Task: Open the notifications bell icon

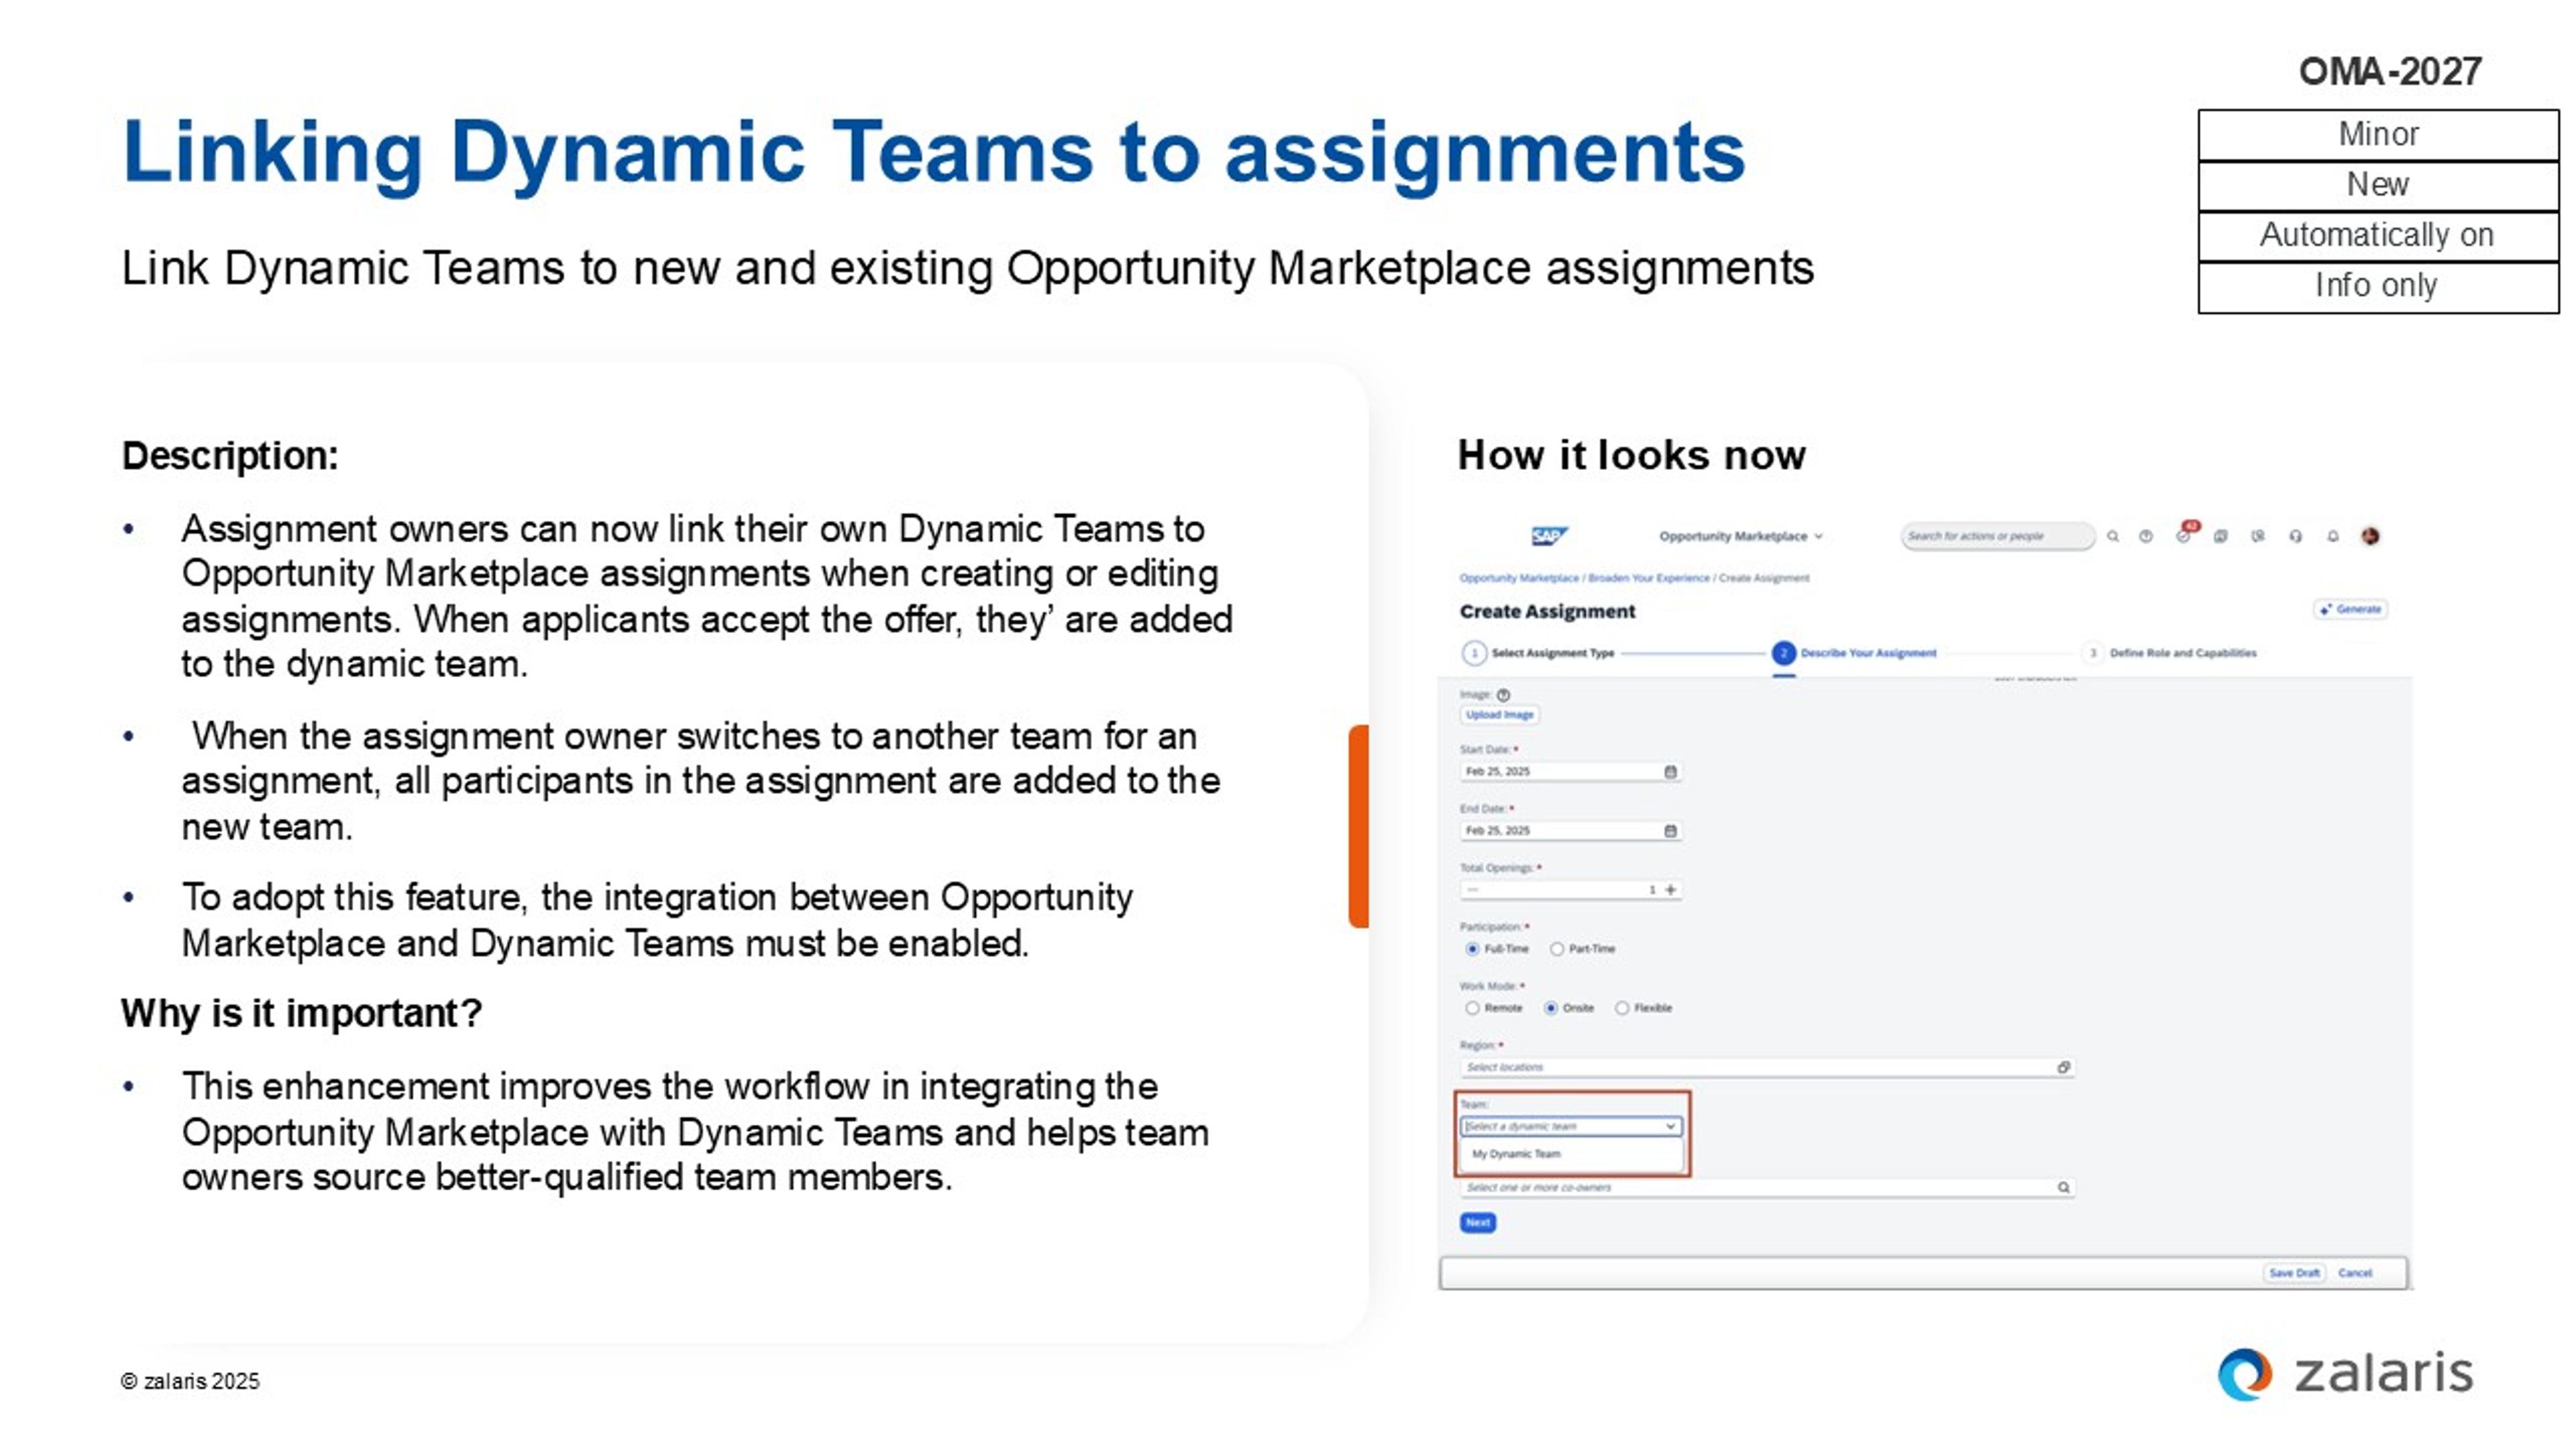Action: coord(2332,536)
